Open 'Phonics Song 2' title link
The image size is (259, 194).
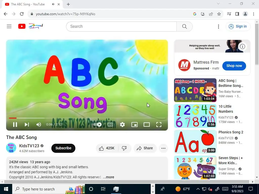(x=231, y=132)
